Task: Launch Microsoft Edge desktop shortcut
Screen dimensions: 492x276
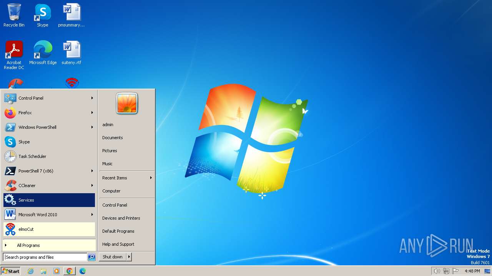Action: (43, 53)
